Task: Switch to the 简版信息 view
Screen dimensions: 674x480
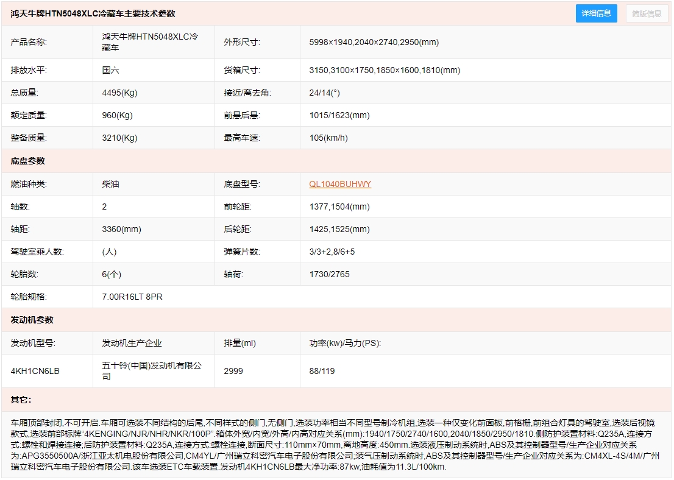Action: (x=647, y=14)
